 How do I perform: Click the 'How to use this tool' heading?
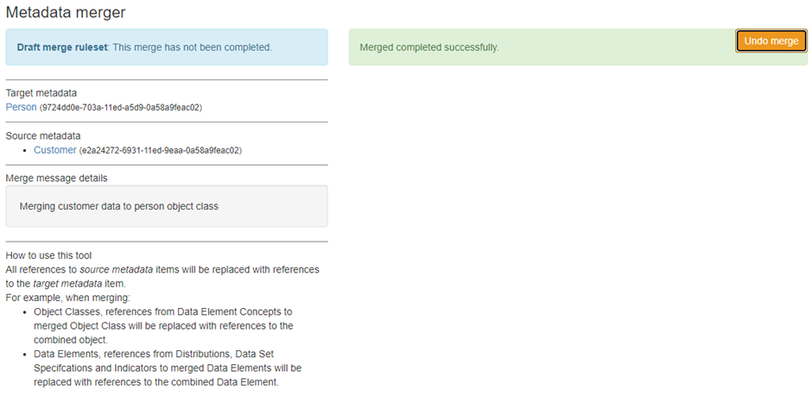point(48,255)
